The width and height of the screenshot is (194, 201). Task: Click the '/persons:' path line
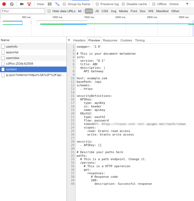tap(88, 163)
